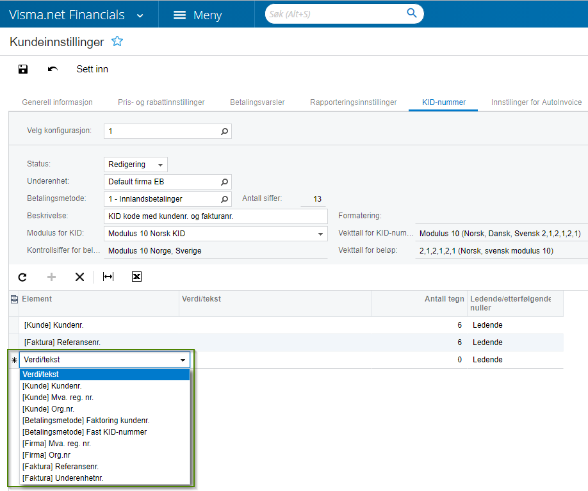Click the undo arrow icon

pyautogui.click(x=53, y=69)
